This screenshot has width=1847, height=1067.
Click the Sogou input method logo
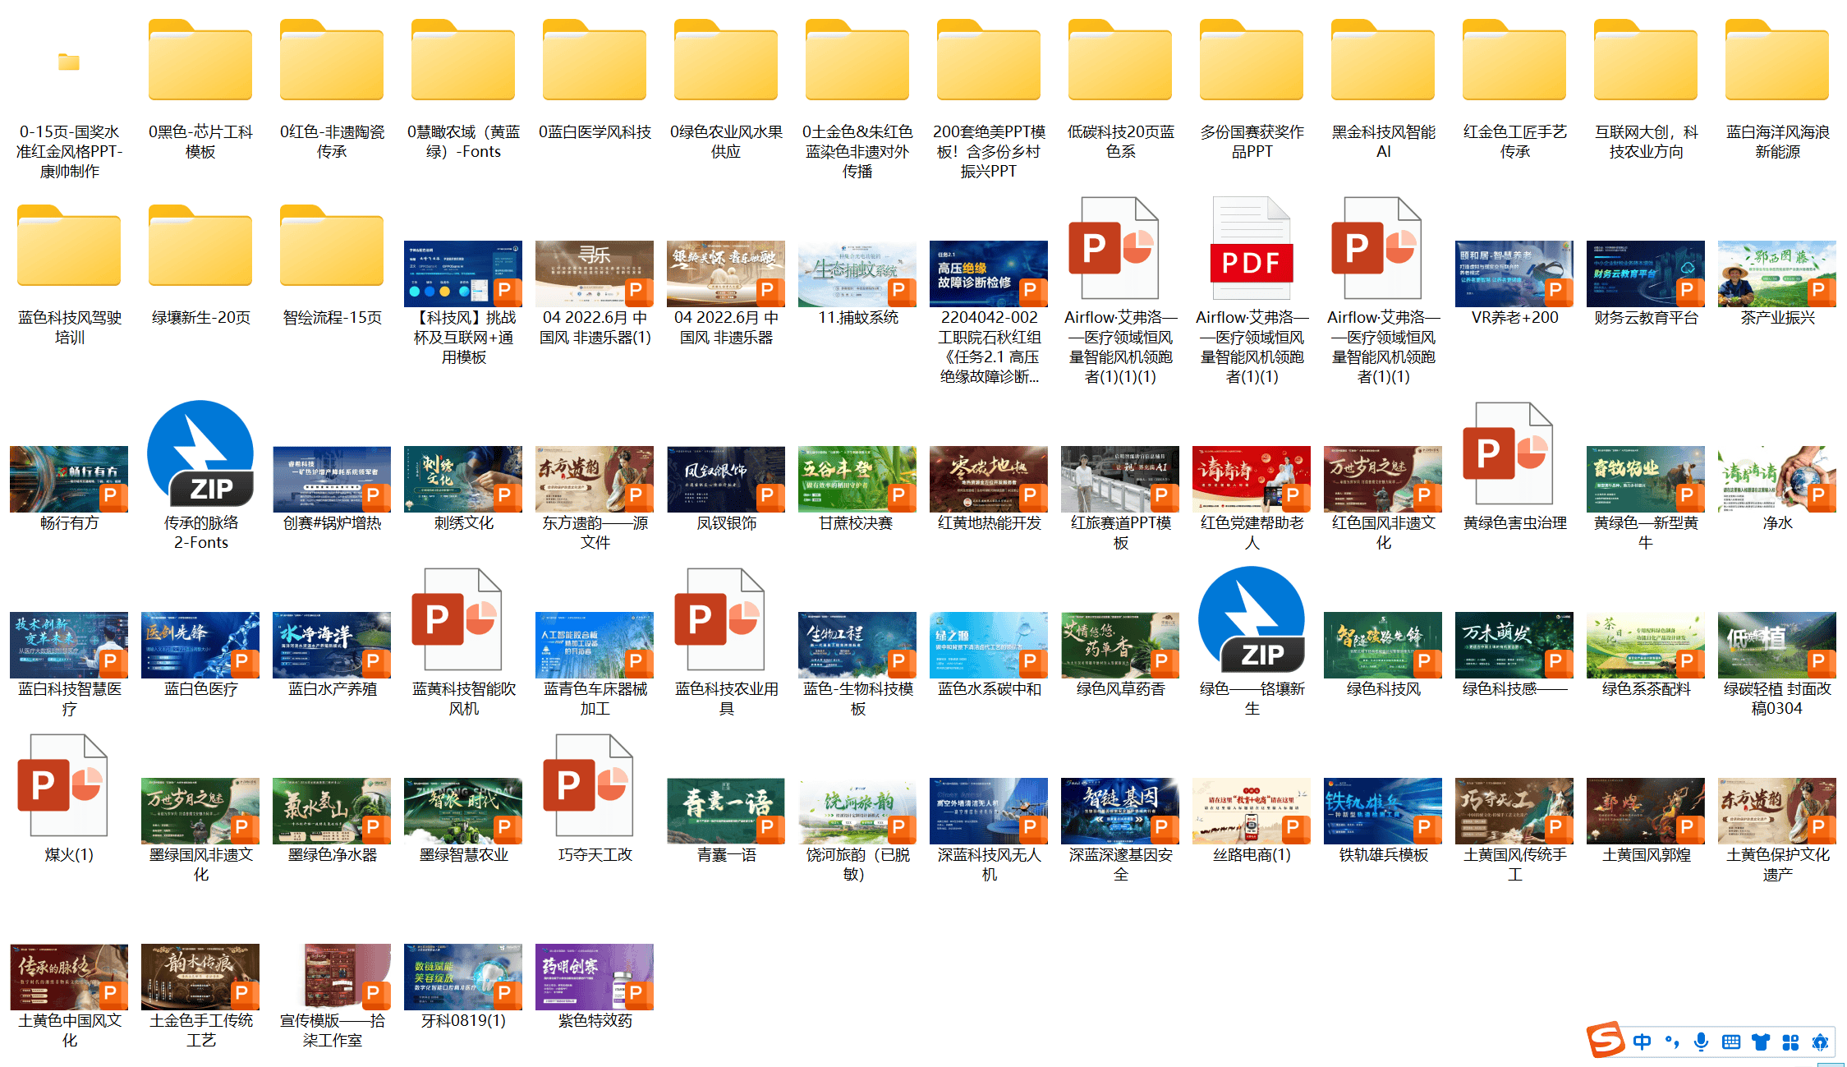1605,1040
